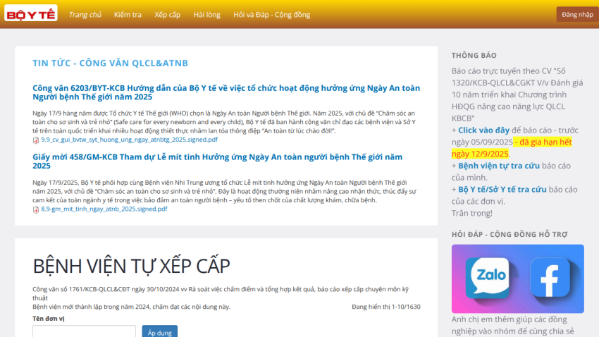Go to Trang chủ menu item
The image size is (599, 337).
(x=85, y=15)
